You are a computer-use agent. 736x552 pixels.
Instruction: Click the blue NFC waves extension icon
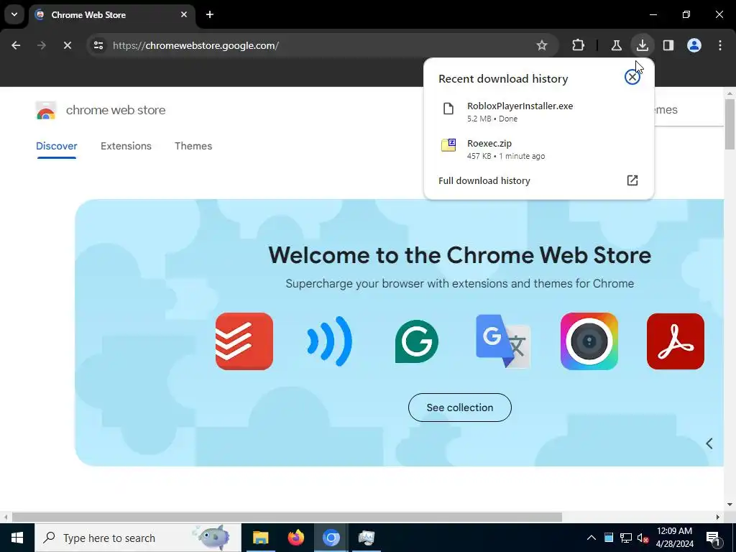pyautogui.click(x=329, y=341)
